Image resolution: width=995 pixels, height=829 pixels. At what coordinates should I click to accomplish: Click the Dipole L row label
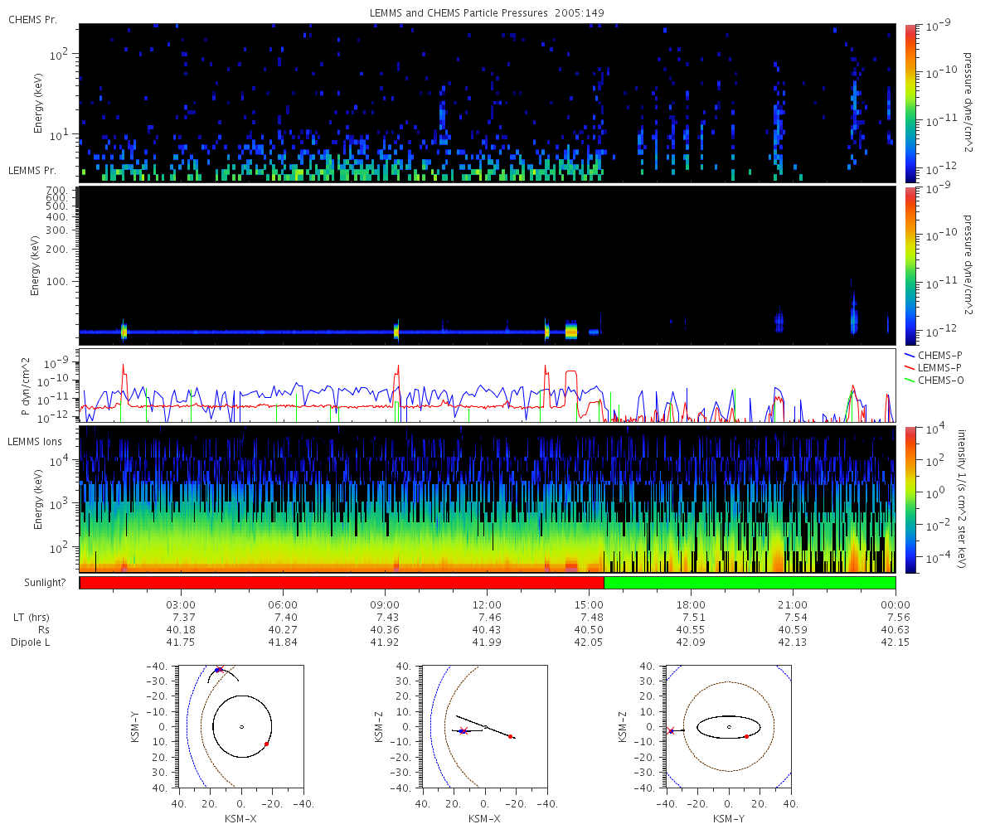32,642
